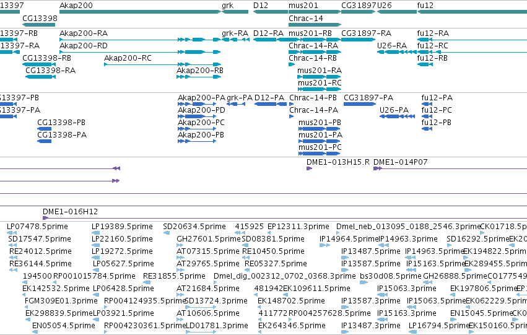Click EST EN05054.5prime
This screenshot has width=527, height=335.
[x=35, y=332]
